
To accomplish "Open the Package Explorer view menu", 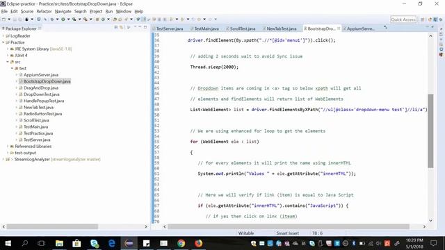I will pyautogui.click(x=129, y=27).
